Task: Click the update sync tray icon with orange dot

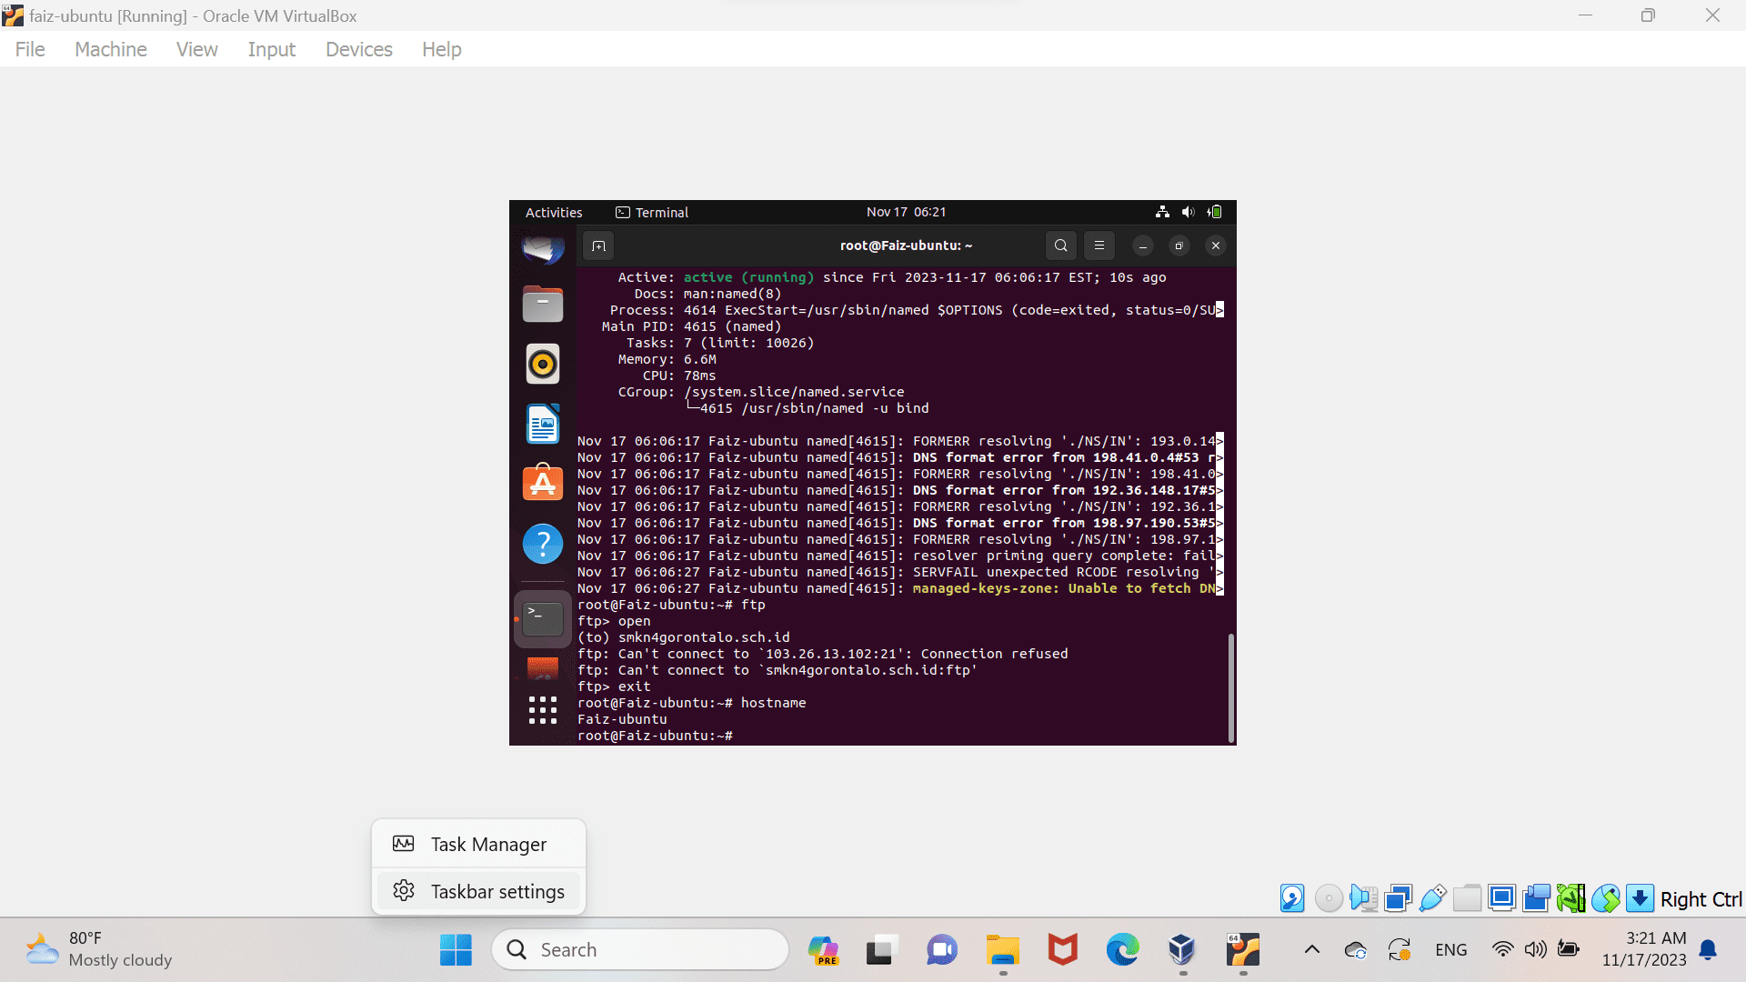Action: coord(1400,950)
